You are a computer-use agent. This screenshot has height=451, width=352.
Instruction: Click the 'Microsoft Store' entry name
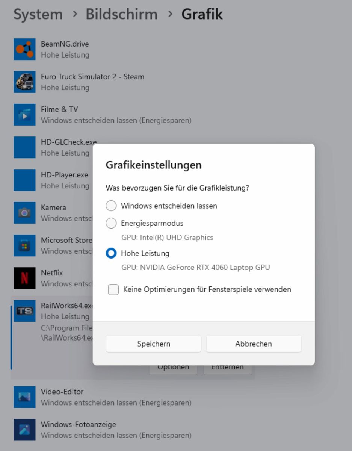pyautogui.click(x=66, y=240)
